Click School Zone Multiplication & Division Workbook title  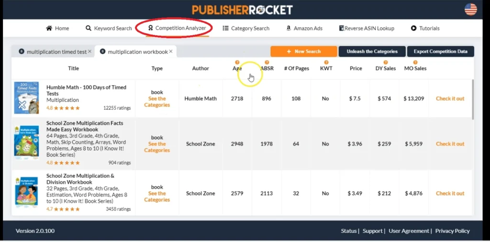point(80,179)
